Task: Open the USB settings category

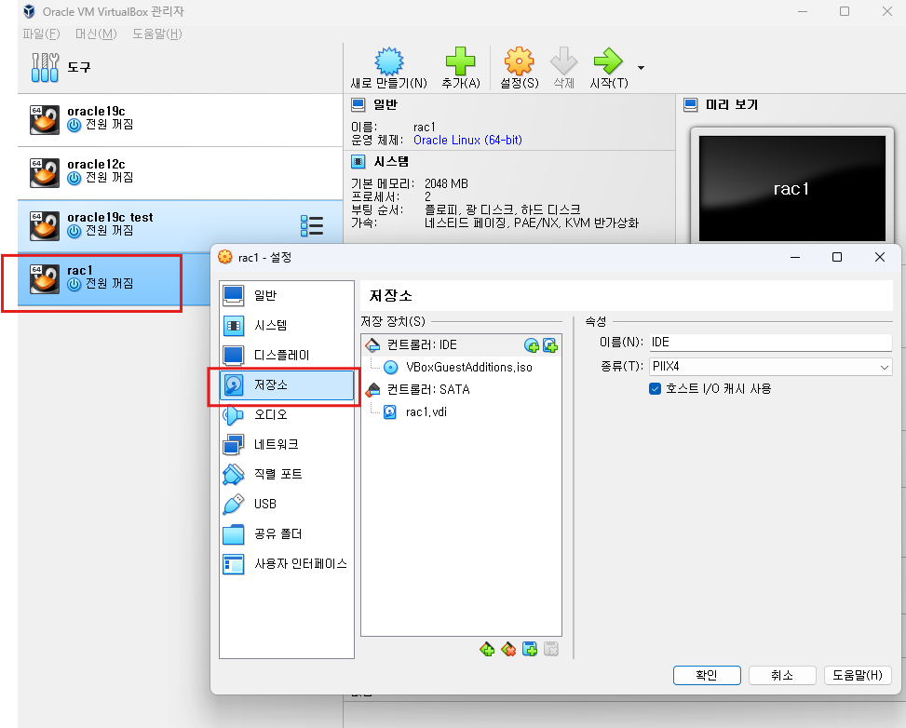Action: point(287,504)
